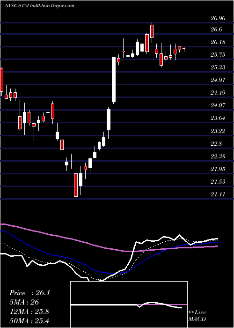Click the 25.75 price axis label
Viewport: 234px width, 328px height.
pyautogui.click(x=218, y=55)
